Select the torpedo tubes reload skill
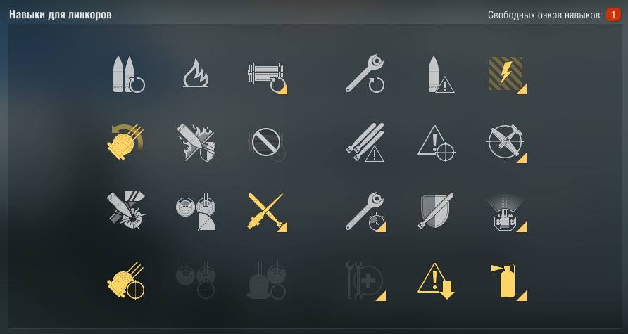Screen dimensions: 628x334 point(267,78)
